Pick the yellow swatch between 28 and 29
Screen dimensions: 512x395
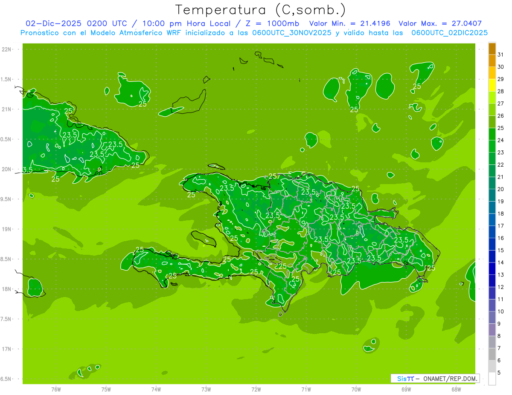492,85
